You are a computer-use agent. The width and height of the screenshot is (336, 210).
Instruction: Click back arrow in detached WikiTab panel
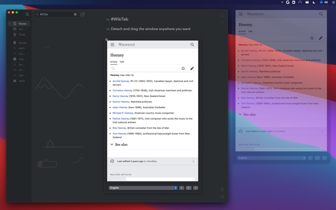pyautogui.click(x=310, y=158)
